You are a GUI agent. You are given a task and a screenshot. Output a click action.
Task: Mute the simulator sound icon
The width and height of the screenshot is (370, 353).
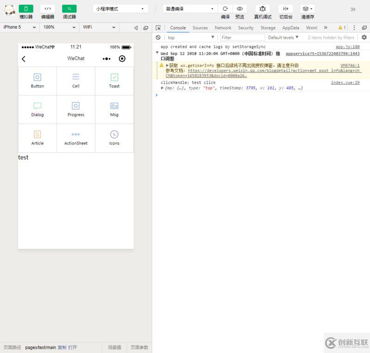(x=136, y=28)
